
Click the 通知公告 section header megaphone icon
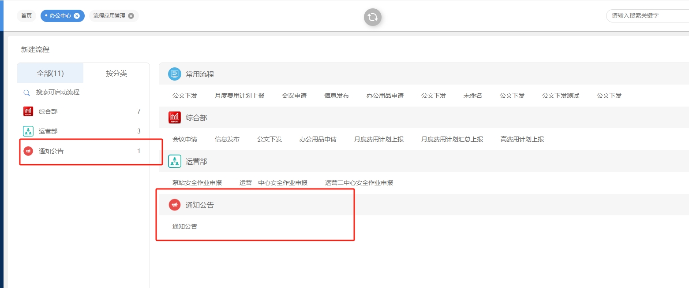[x=175, y=205]
